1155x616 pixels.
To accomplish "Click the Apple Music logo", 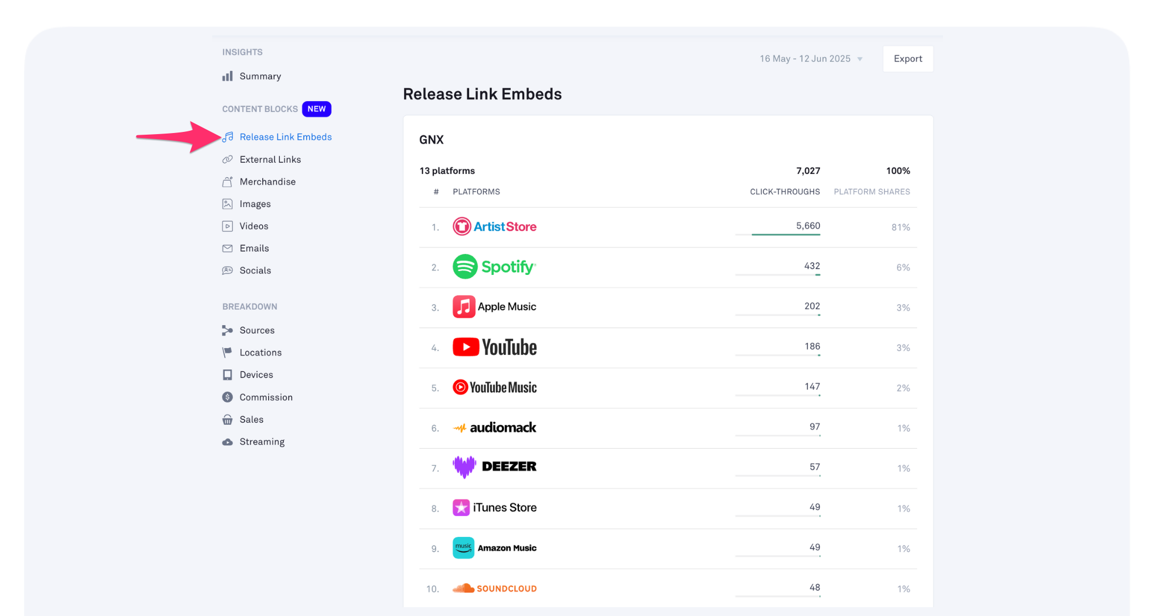I will click(495, 307).
